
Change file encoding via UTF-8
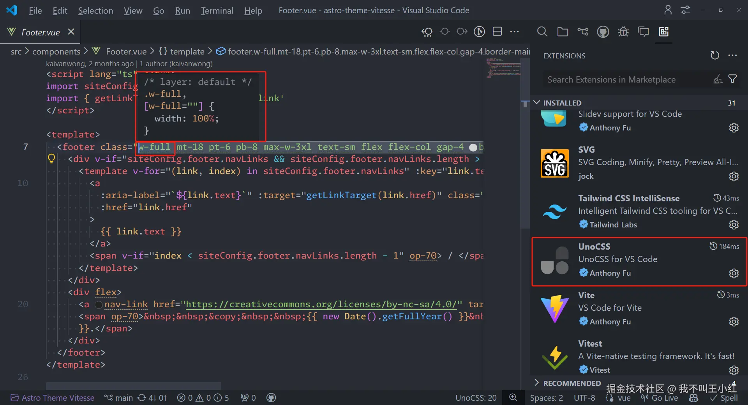(584, 398)
